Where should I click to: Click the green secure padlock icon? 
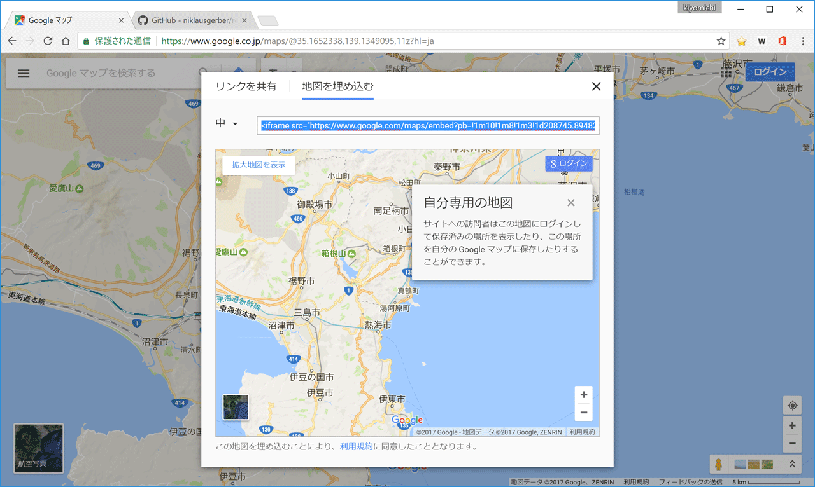coord(86,41)
